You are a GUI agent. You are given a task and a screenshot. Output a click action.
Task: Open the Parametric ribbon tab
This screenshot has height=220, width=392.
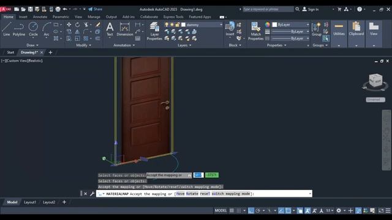coord(61,17)
